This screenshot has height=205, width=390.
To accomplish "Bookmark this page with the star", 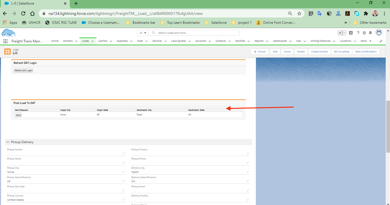I will click(x=299, y=13).
